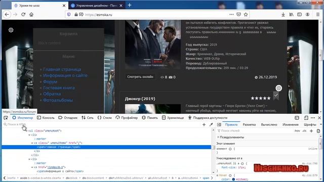Viewport: 324px width, 182px height.
Task: Focus the Поиск в HTML search field
Action: (x=101, y=124)
